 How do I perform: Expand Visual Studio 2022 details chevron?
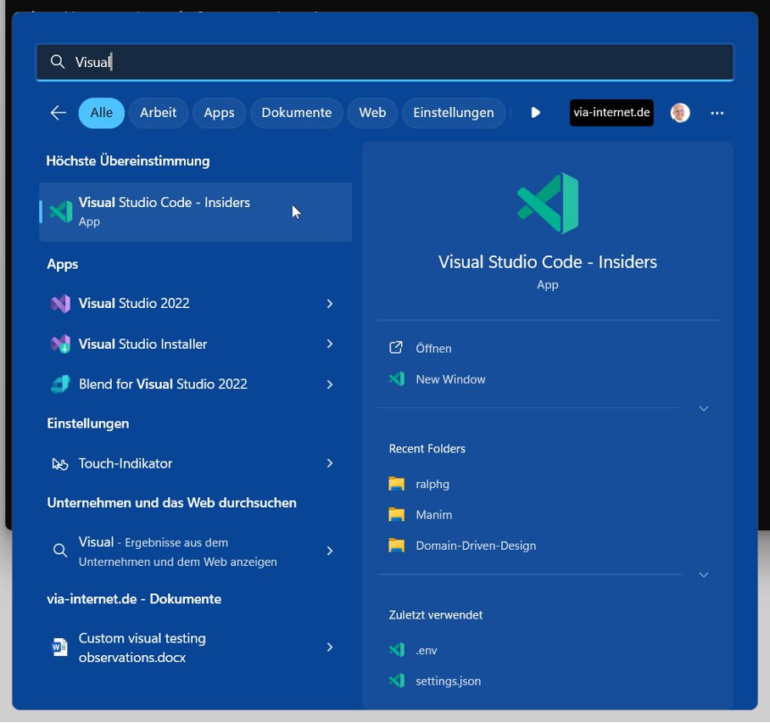330,304
